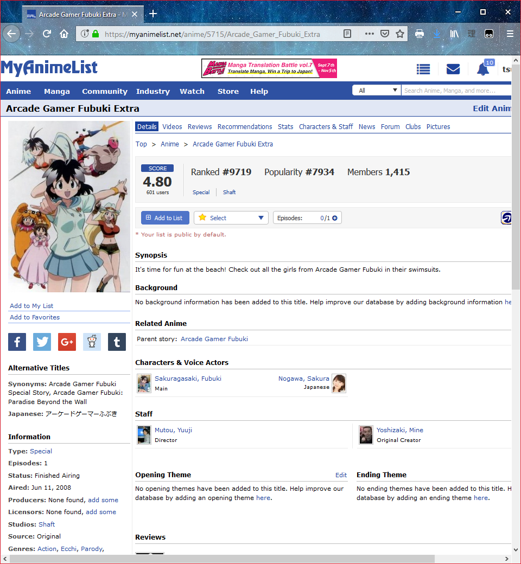Open character Sakuragasaki, Fubuki link

pos(188,379)
